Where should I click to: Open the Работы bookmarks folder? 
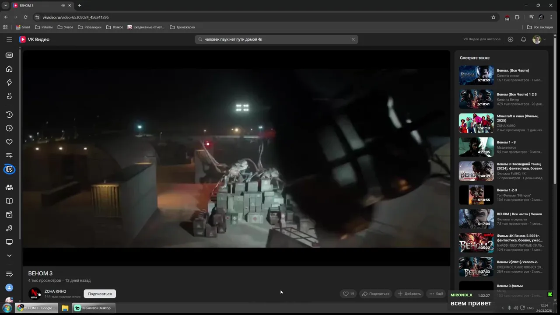[44, 27]
